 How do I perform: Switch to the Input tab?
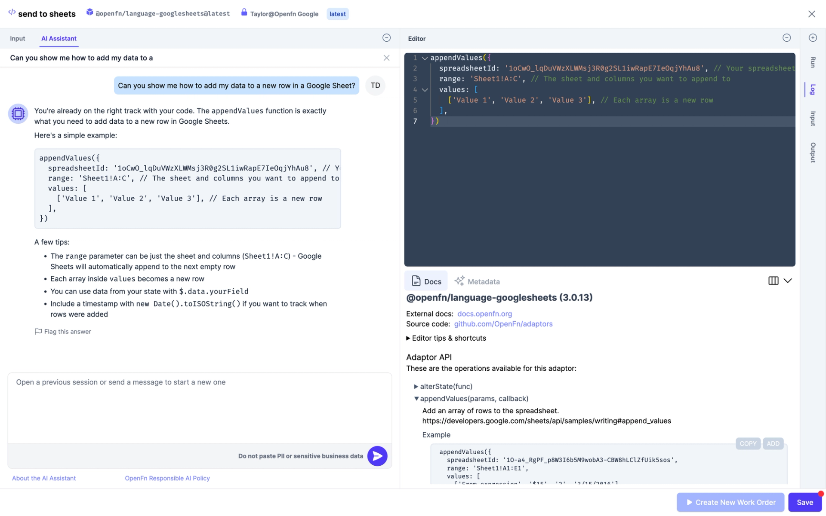(x=18, y=39)
